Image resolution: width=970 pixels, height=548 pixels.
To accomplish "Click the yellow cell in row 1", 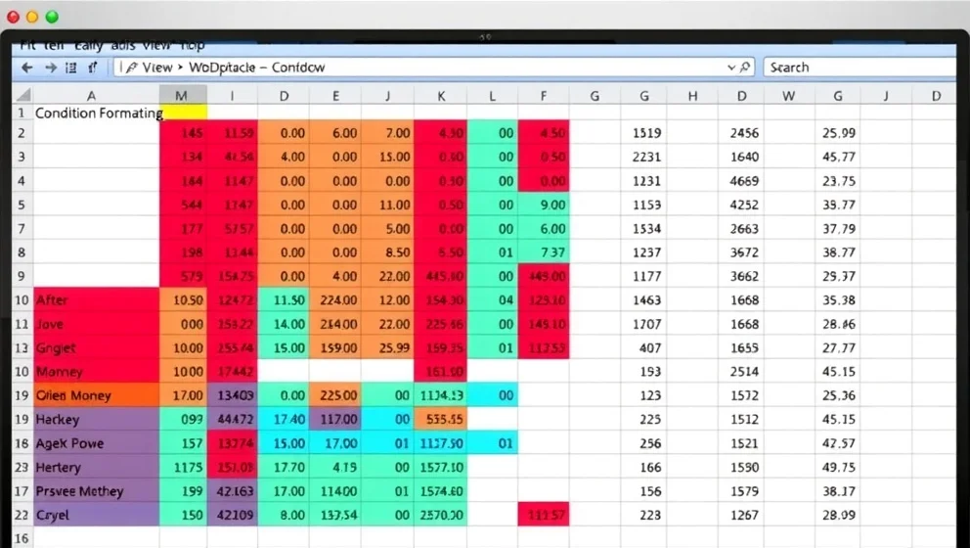I will 184,113.
